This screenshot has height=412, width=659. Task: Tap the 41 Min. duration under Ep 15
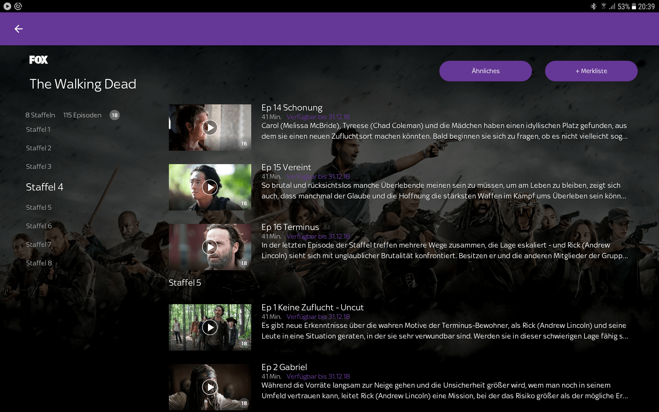point(271,176)
